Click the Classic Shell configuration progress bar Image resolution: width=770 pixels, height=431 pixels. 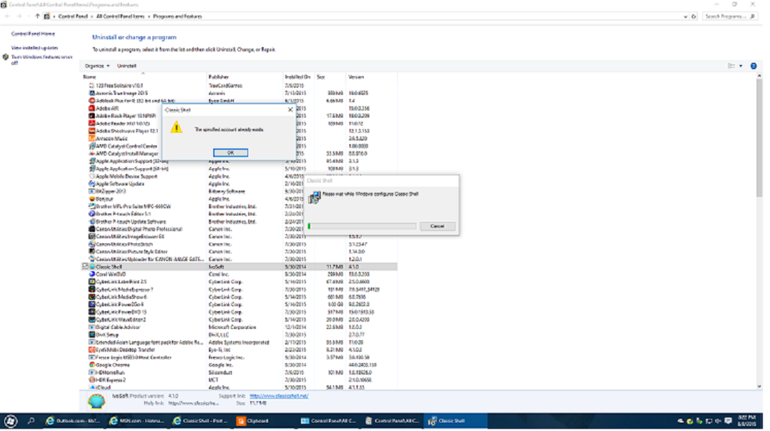(x=361, y=226)
